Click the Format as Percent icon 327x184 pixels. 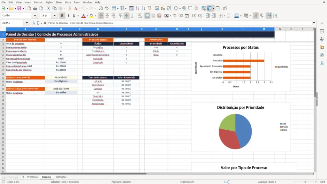(x=175, y=16)
